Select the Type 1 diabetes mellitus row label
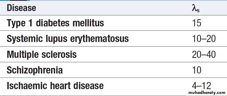The height and width of the screenshot is (96, 227). tap(55, 23)
